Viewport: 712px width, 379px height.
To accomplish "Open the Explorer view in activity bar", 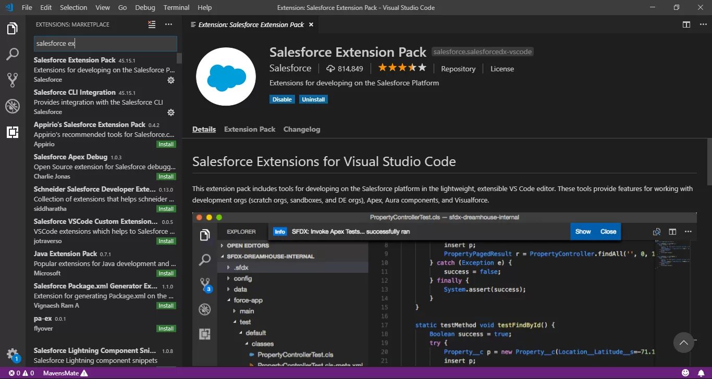I will (x=13, y=29).
